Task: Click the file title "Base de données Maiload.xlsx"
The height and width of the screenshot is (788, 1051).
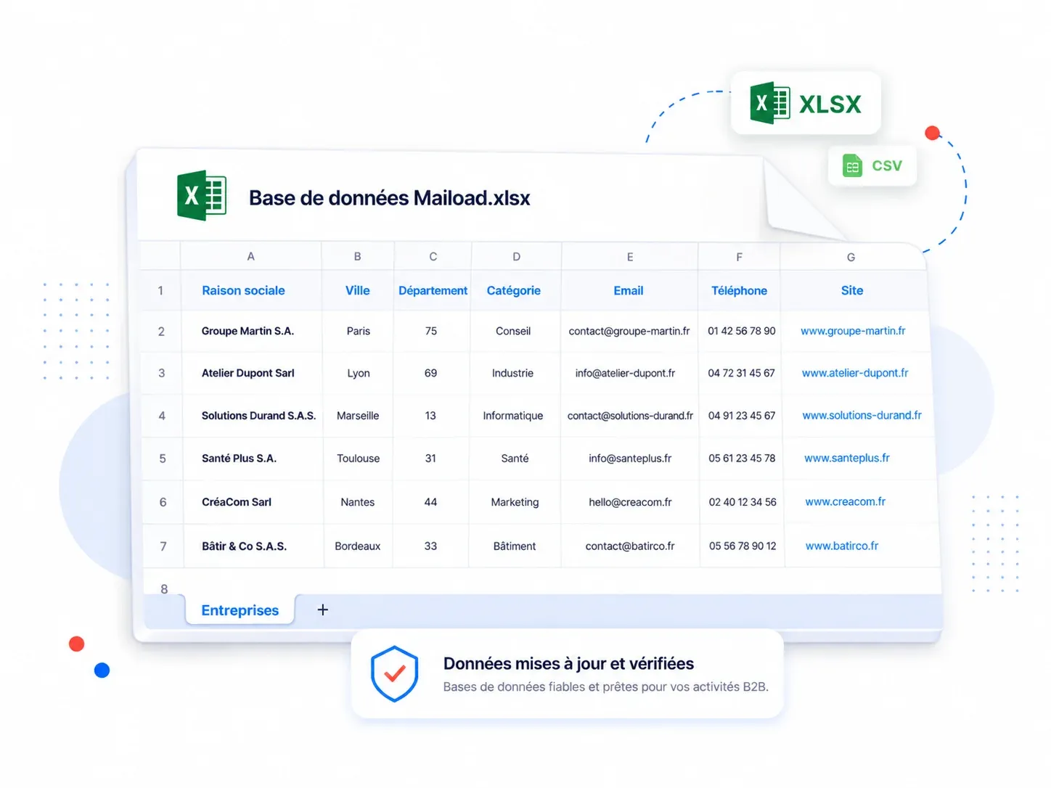Action: tap(390, 198)
